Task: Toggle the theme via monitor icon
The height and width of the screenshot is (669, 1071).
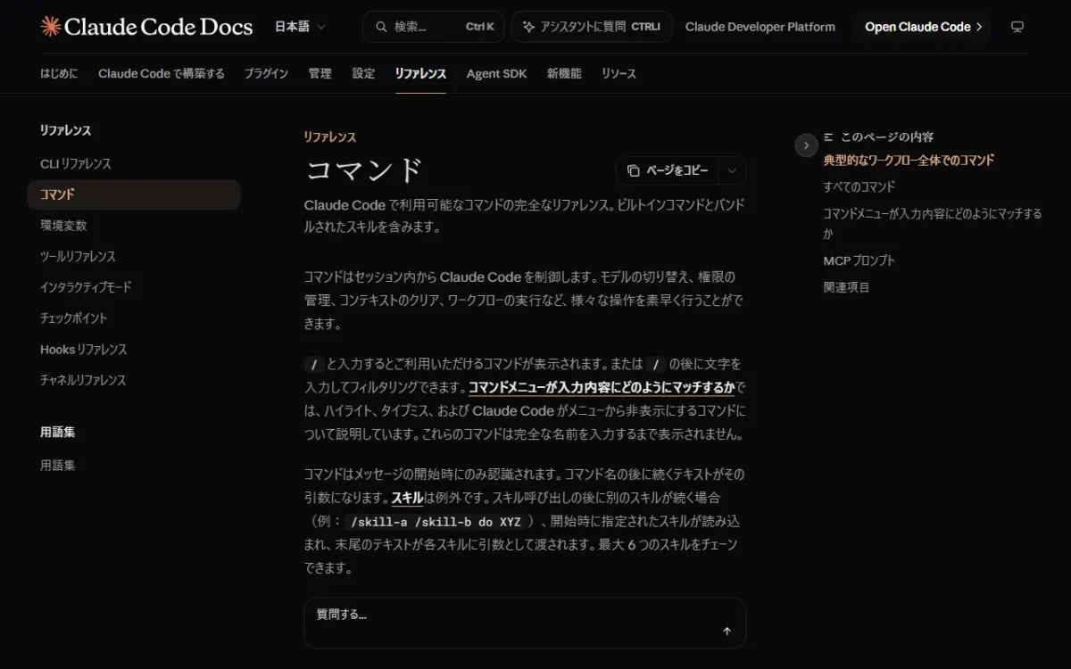Action: [x=1017, y=27]
